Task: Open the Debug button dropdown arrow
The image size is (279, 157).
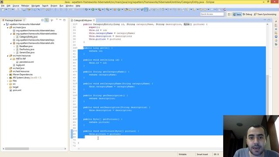Action: click(89, 10)
